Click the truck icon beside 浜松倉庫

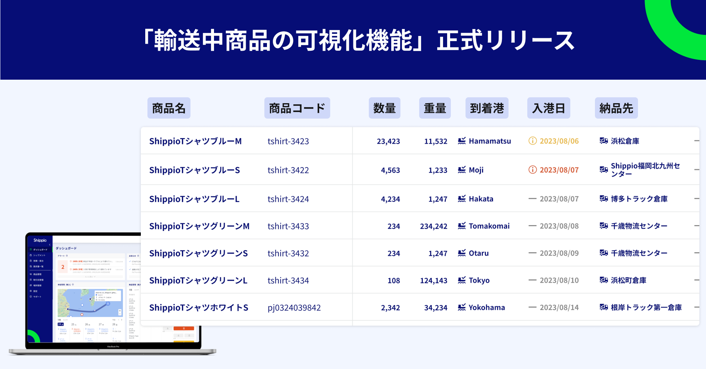tap(604, 141)
